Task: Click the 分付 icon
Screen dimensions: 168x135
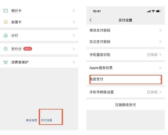Action: [6, 36]
